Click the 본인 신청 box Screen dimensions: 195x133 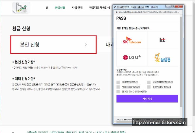point(53,45)
